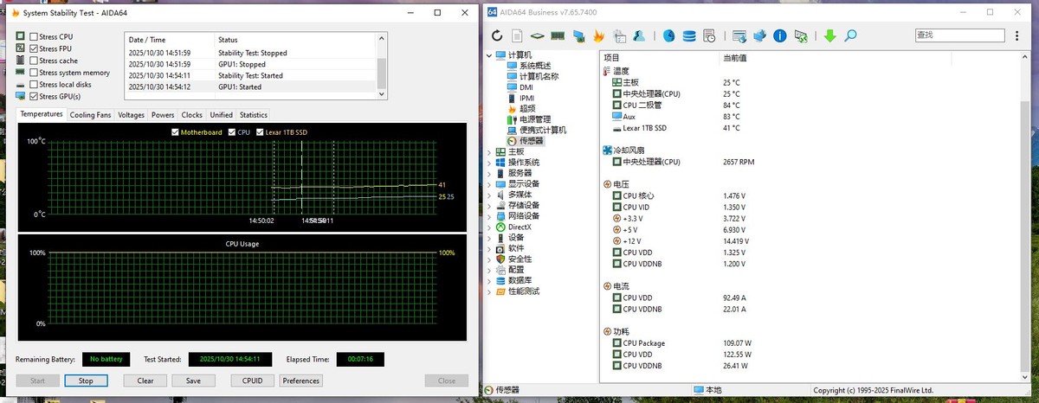Screen dimensions: 1039x403
Task: Switch to the Cooling Fans tab
Action: 90,115
